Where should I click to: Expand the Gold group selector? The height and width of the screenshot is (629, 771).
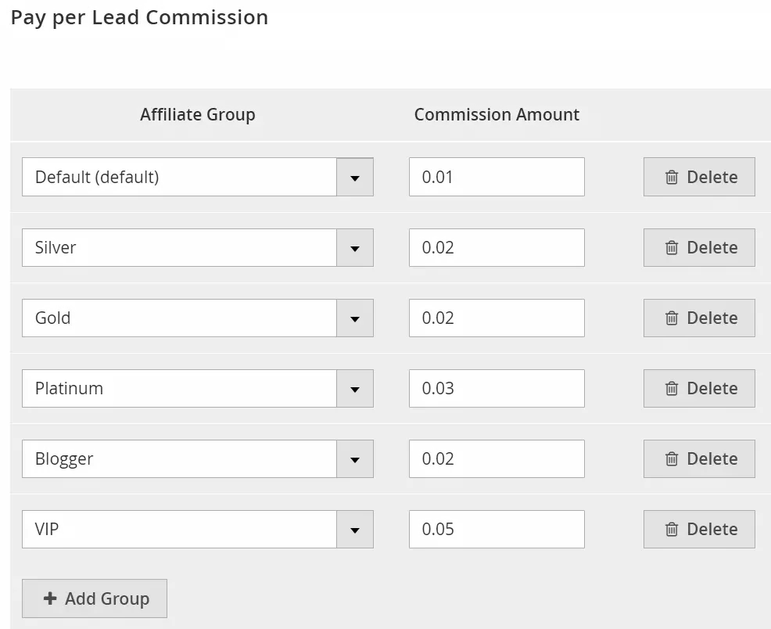pos(355,318)
